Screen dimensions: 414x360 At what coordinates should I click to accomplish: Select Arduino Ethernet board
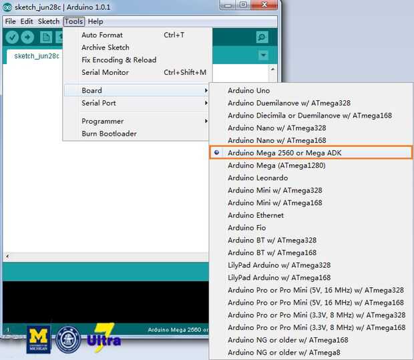[311, 215]
